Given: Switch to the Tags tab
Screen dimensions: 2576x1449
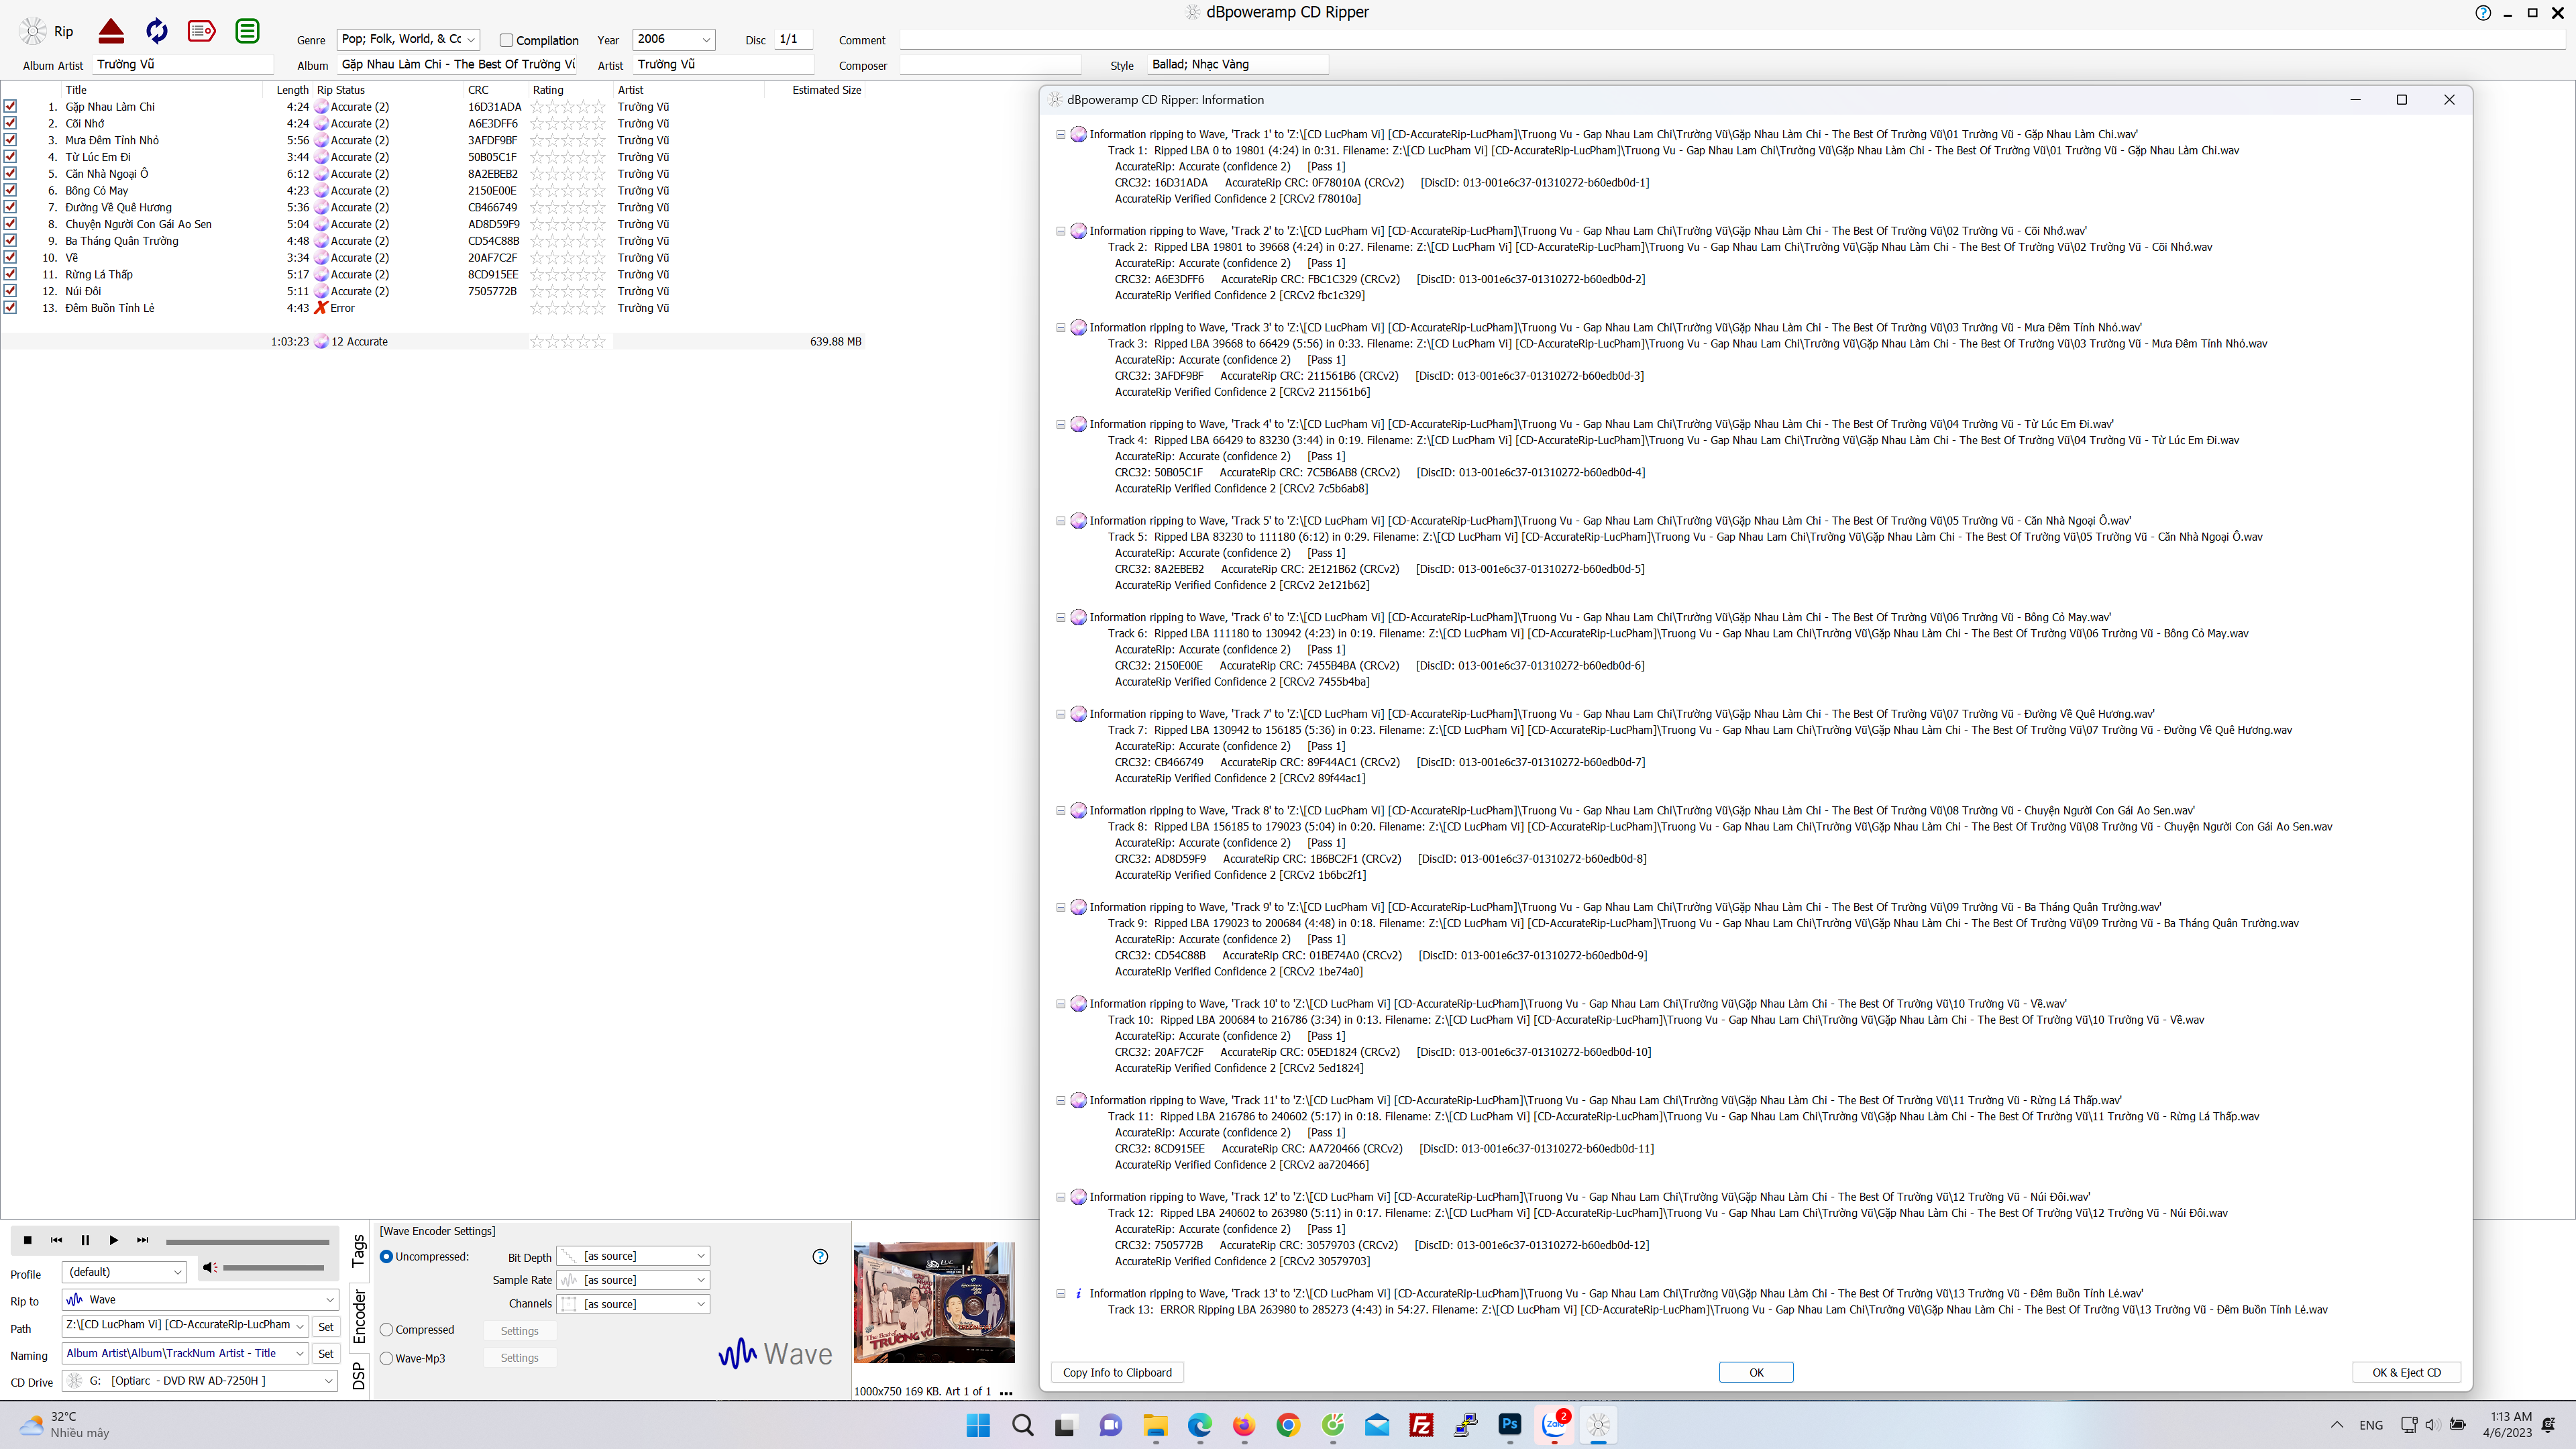Looking at the screenshot, I should 359,1251.
